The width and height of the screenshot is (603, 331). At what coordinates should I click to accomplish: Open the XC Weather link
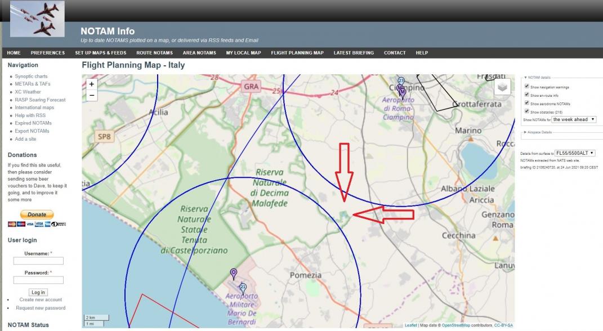point(28,92)
